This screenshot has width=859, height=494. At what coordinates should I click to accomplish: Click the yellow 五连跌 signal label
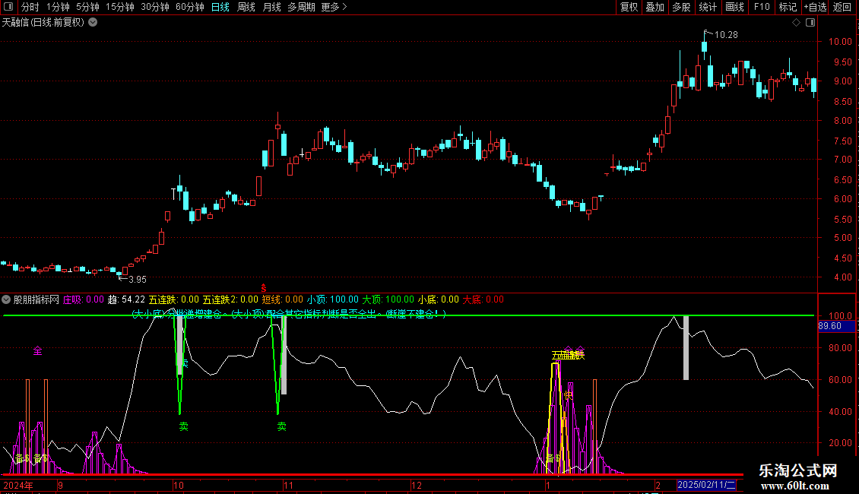point(568,355)
